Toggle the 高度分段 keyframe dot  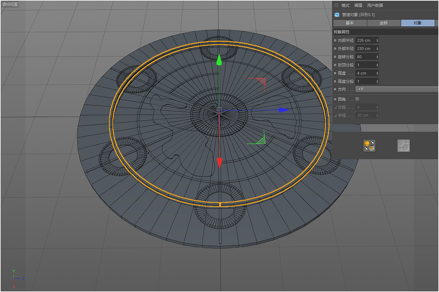point(335,81)
